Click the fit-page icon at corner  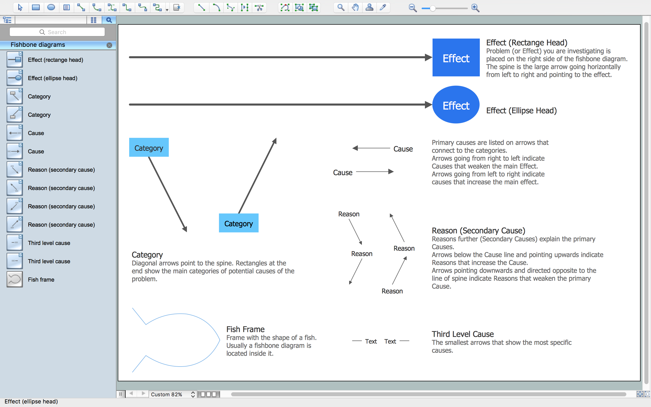[647, 394]
